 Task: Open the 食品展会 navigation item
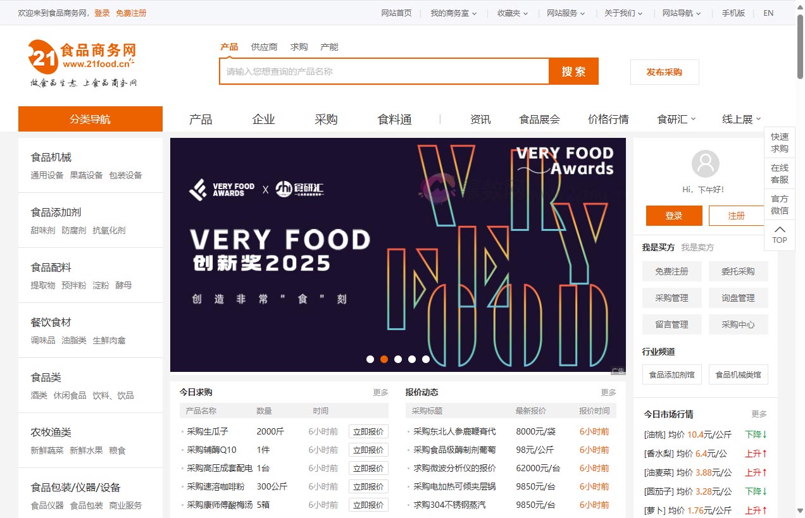coord(539,119)
